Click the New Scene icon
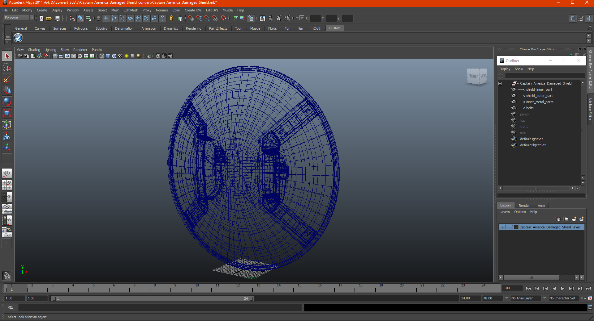The height and width of the screenshot is (321, 594). point(41,18)
